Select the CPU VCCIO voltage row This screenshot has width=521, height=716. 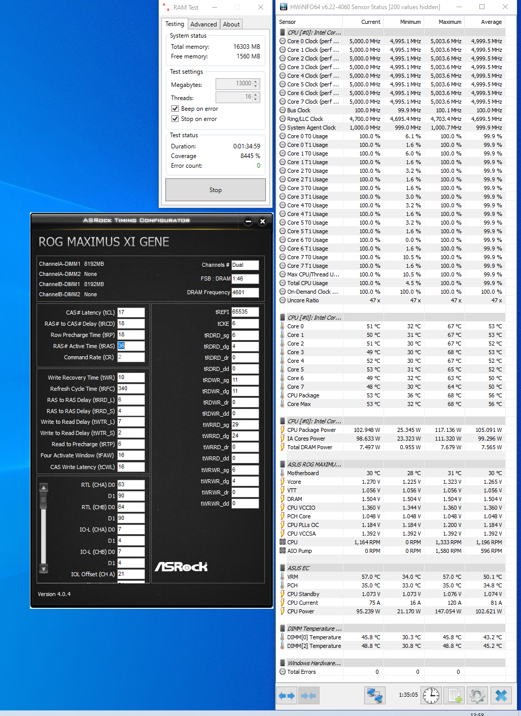(x=391, y=508)
